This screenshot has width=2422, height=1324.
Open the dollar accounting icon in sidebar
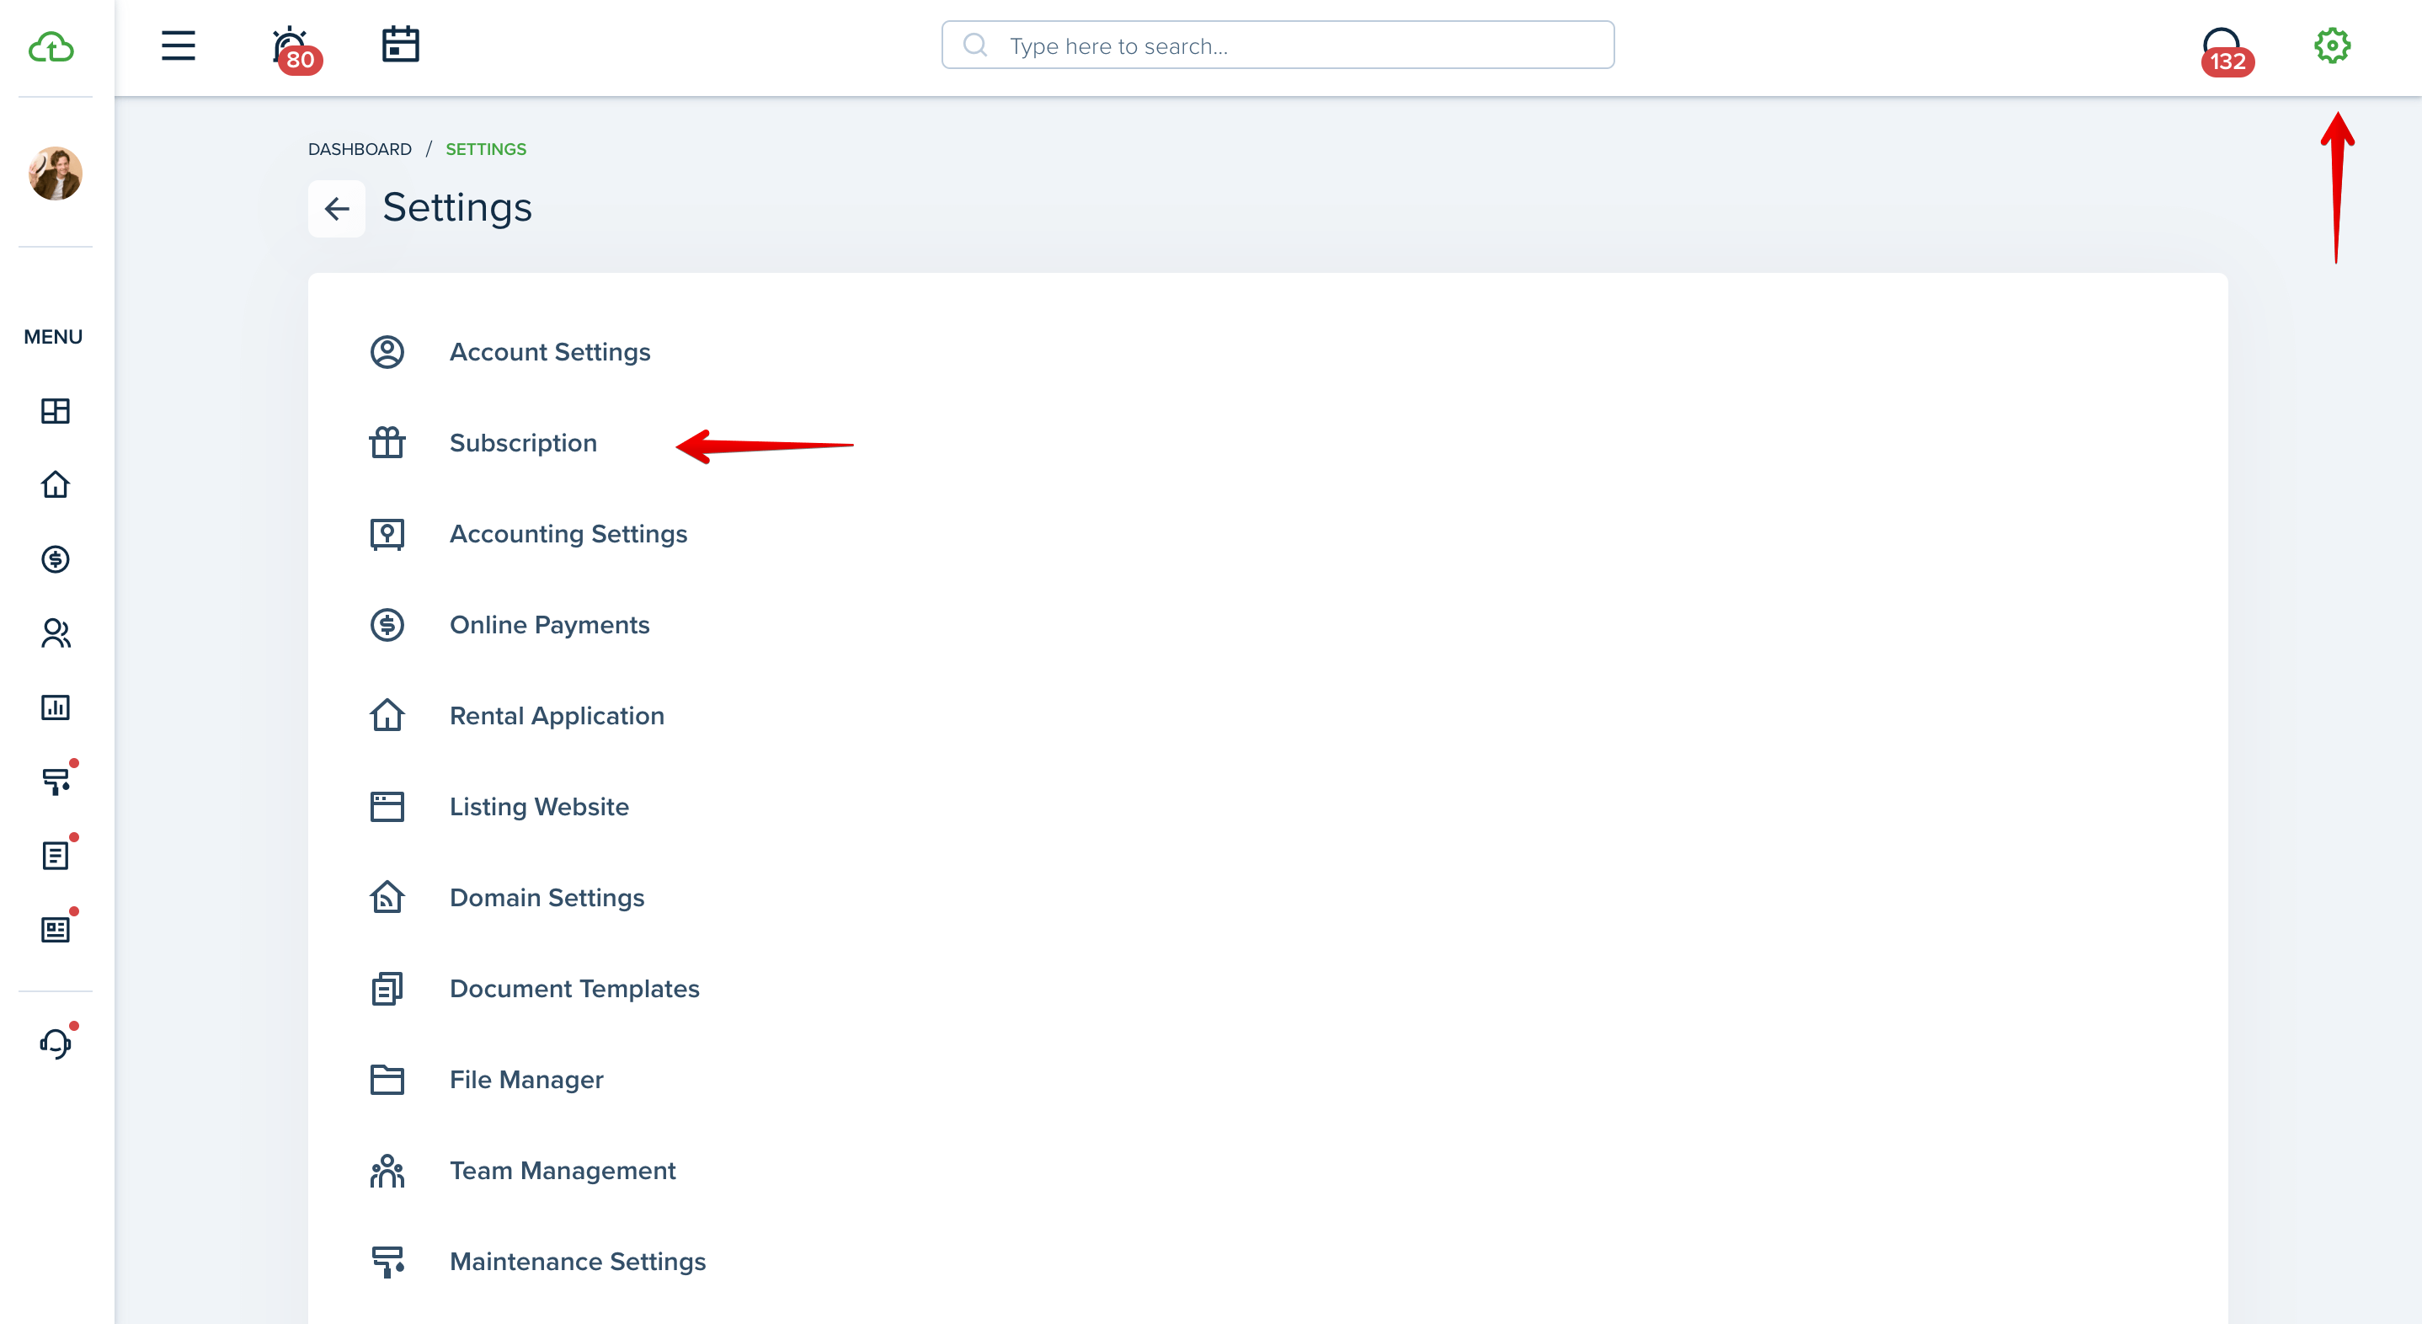point(56,559)
